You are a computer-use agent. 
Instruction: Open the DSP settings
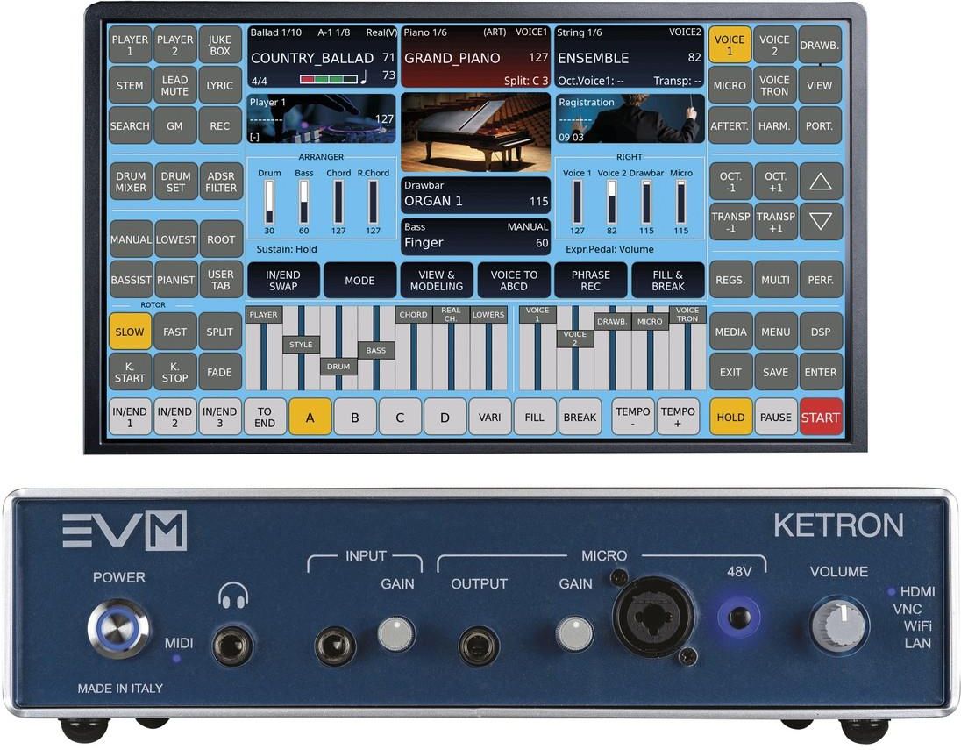pos(821,332)
